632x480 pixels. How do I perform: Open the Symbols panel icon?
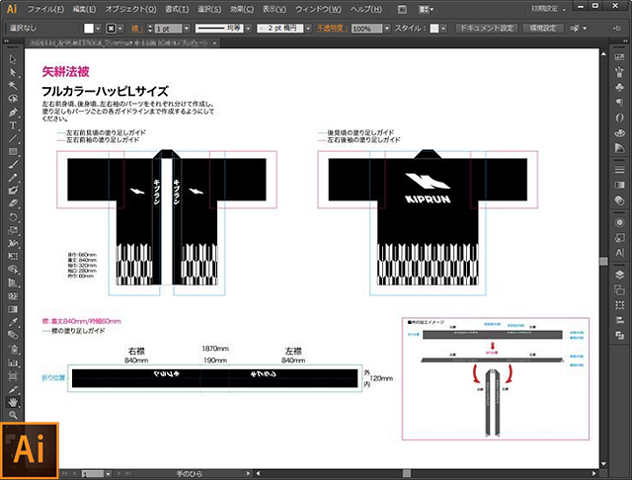pyautogui.click(x=619, y=87)
